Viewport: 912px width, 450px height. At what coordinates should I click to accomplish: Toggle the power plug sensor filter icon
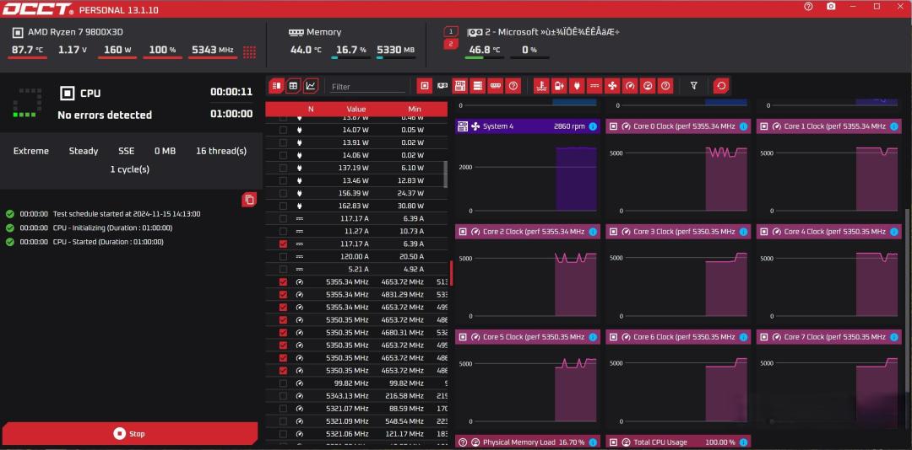point(577,86)
